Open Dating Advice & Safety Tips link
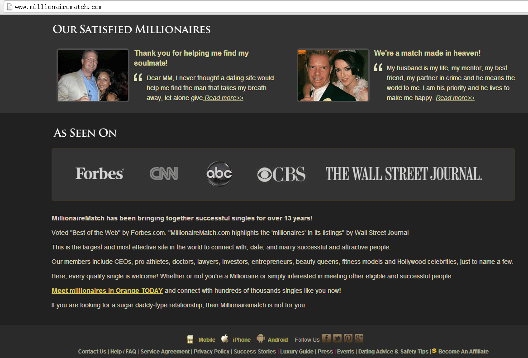 [x=393, y=352]
